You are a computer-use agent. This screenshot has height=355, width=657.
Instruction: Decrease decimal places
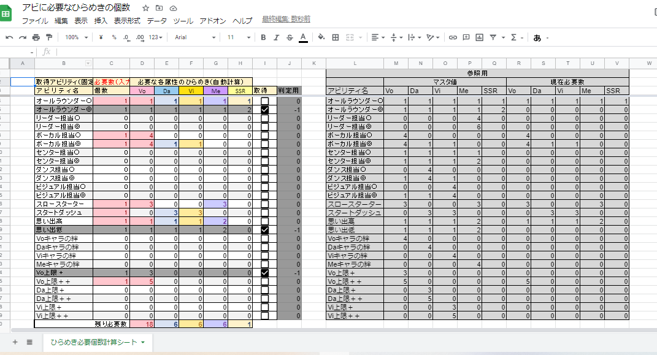pos(126,37)
